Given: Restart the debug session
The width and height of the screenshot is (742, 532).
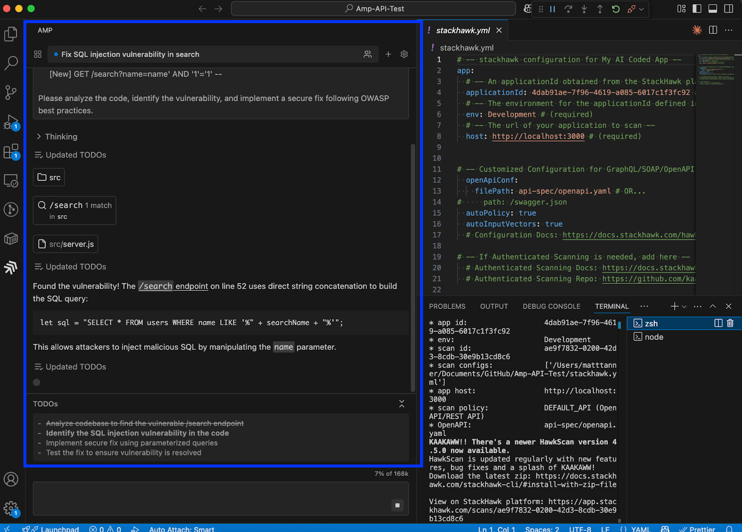Looking at the screenshot, I should tap(615, 9).
